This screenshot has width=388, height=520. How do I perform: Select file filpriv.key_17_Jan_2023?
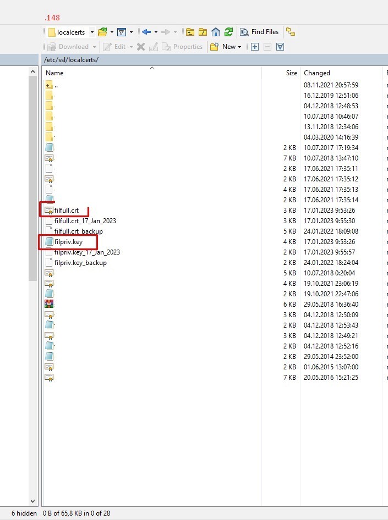click(87, 252)
